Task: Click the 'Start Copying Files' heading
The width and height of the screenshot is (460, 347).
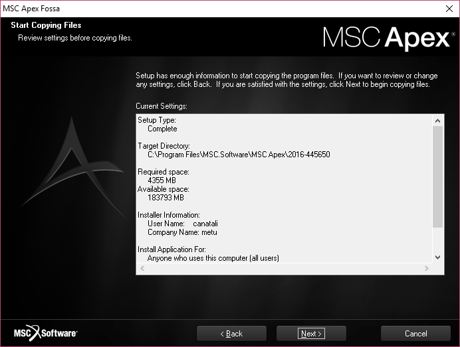Action: 46,25
